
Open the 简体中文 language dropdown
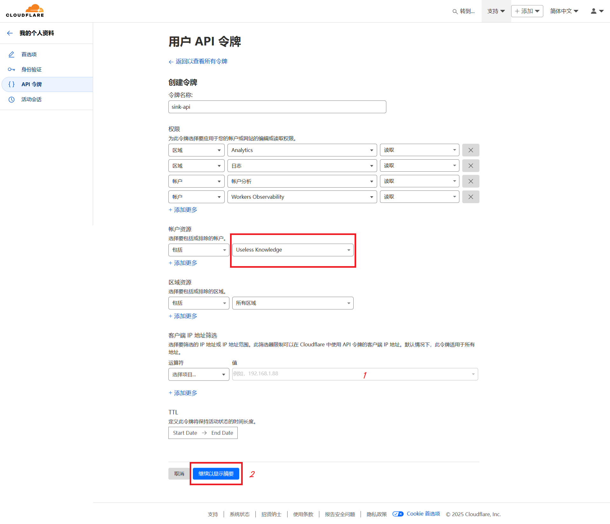(x=564, y=11)
